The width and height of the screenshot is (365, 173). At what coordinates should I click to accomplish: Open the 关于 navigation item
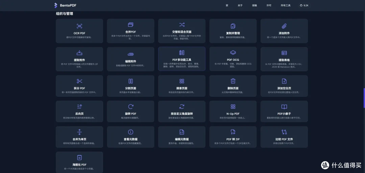coord(240,5)
